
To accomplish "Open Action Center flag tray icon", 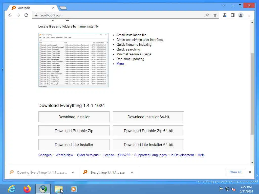I will click(221, 189).
